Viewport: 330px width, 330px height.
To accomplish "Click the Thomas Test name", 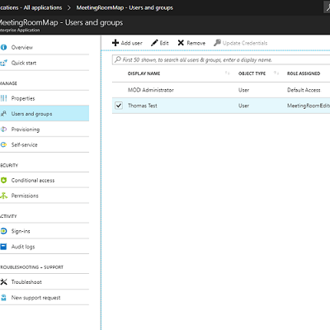I will pos(143,106).
